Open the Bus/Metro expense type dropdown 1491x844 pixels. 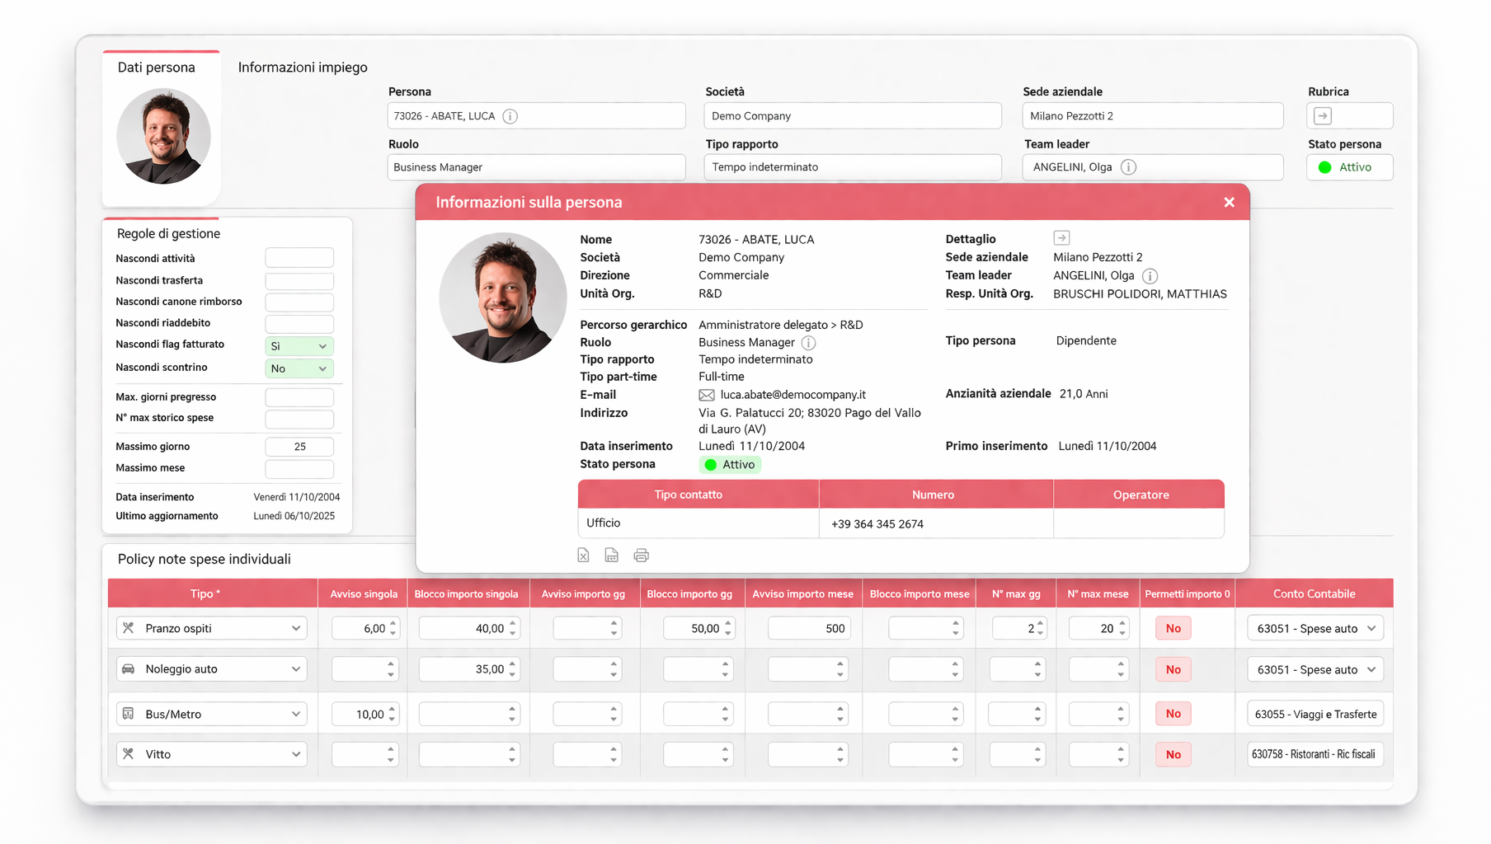212,714
